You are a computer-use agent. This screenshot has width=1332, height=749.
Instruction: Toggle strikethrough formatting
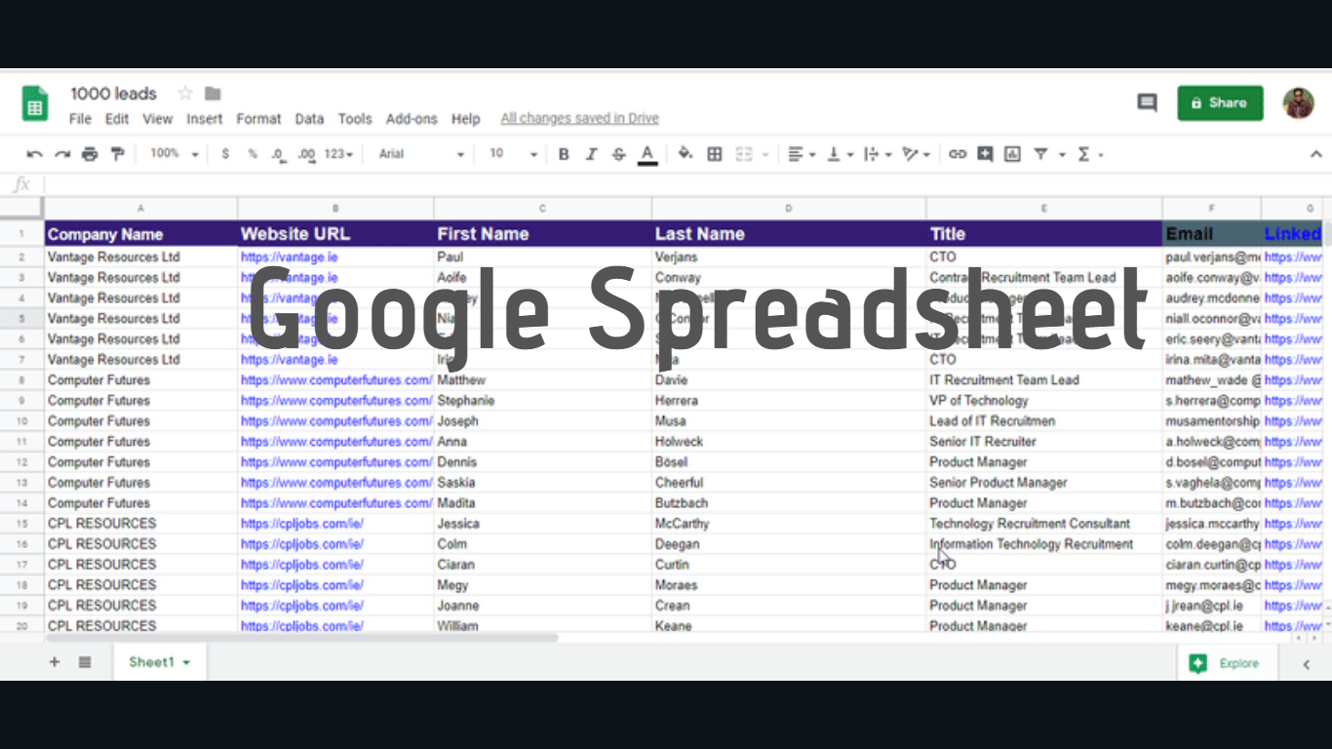coord(616,153)
